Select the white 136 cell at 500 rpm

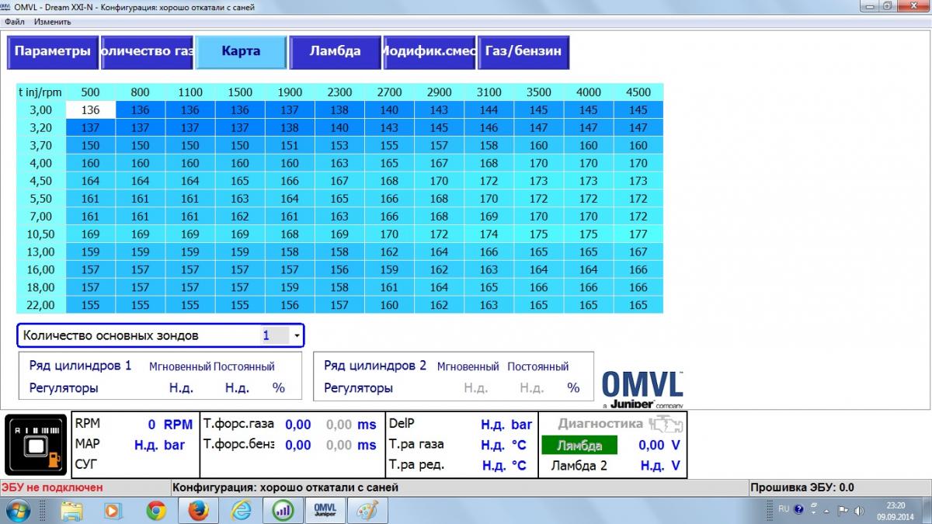tap(91, 110)
